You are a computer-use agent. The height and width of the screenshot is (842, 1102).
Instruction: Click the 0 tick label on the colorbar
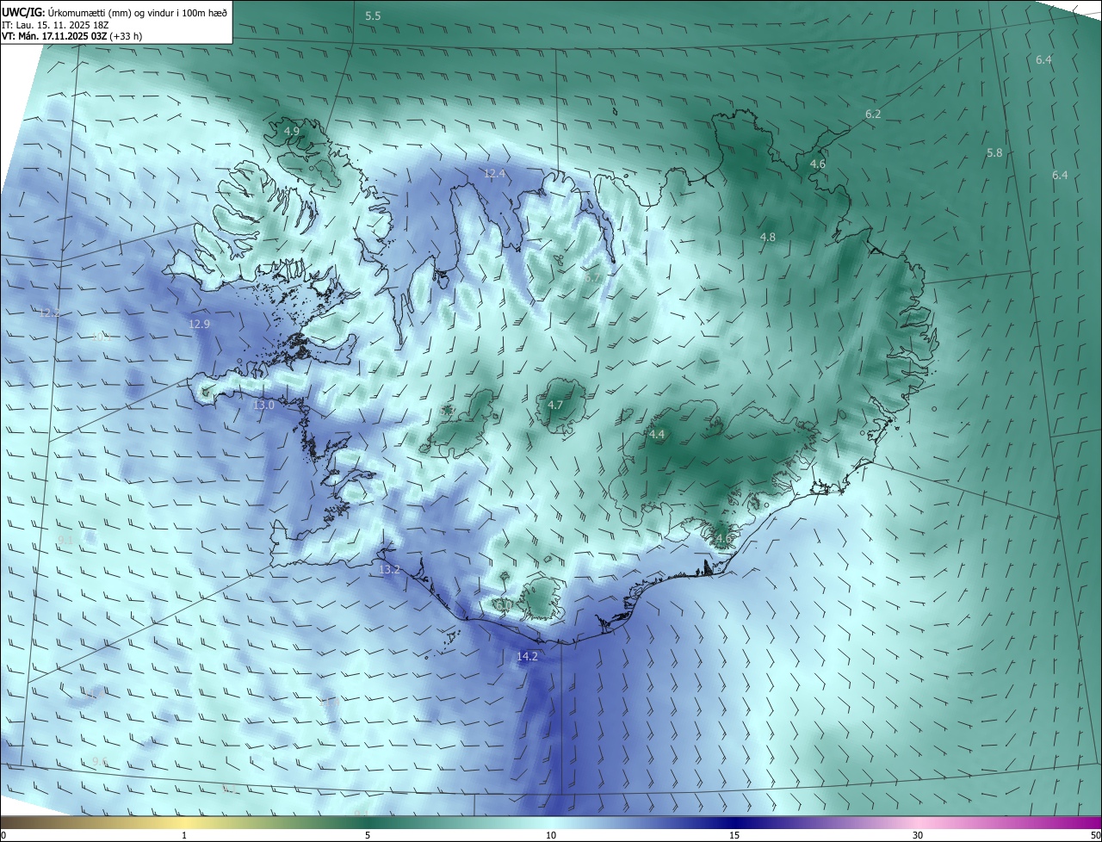pyautogui.click(x=3, y=835)
